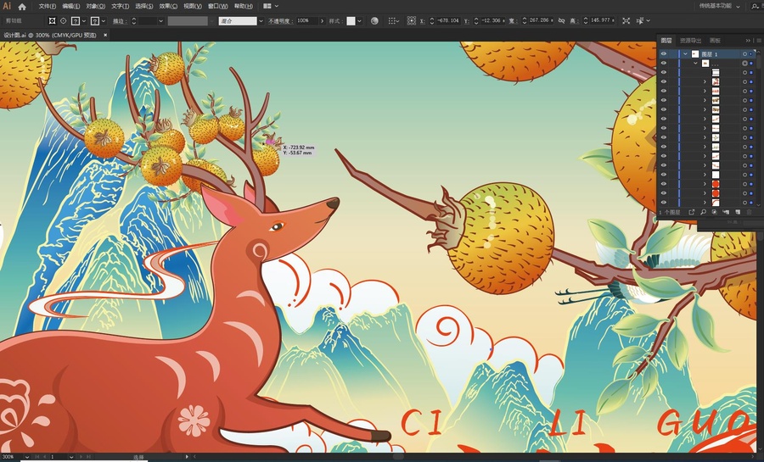Screen dimensions: 764x462
Task: Open the stroke weight dropdown
Action: point(160,21)
